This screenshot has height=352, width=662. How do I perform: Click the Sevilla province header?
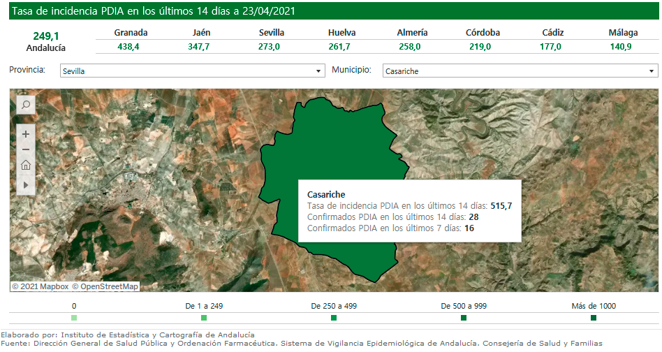pos(271,32)
